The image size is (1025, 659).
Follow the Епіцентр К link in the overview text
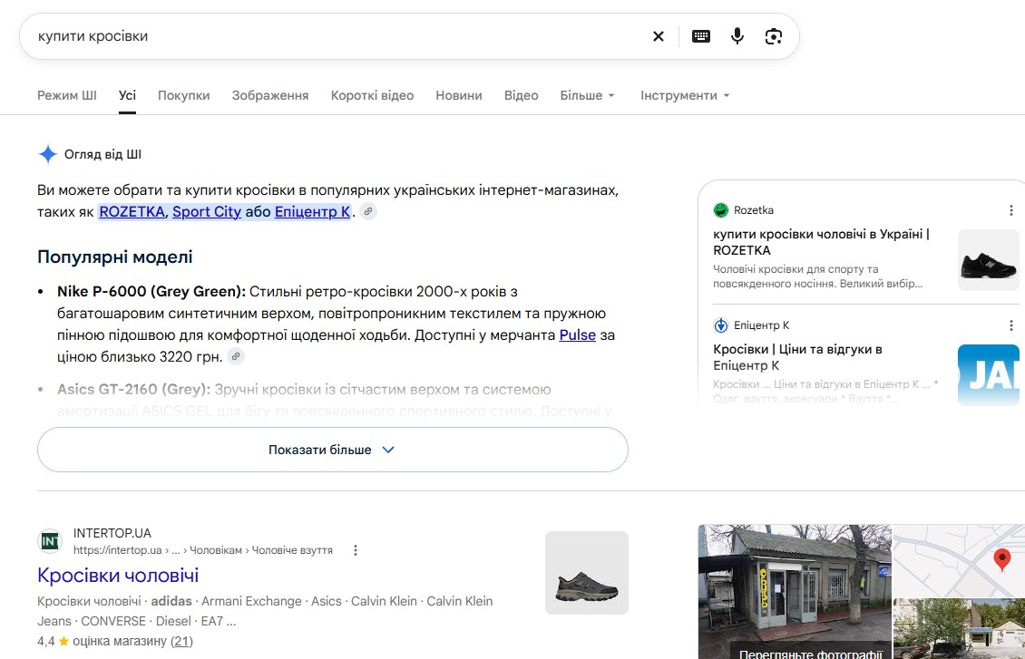pos(312,211)
